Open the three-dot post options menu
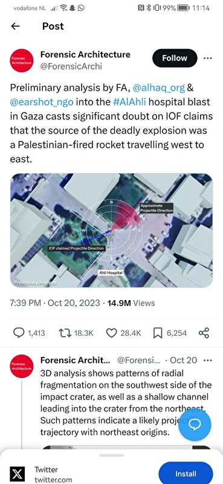Screen dimensions: 223x484 [x=208, y=58]
